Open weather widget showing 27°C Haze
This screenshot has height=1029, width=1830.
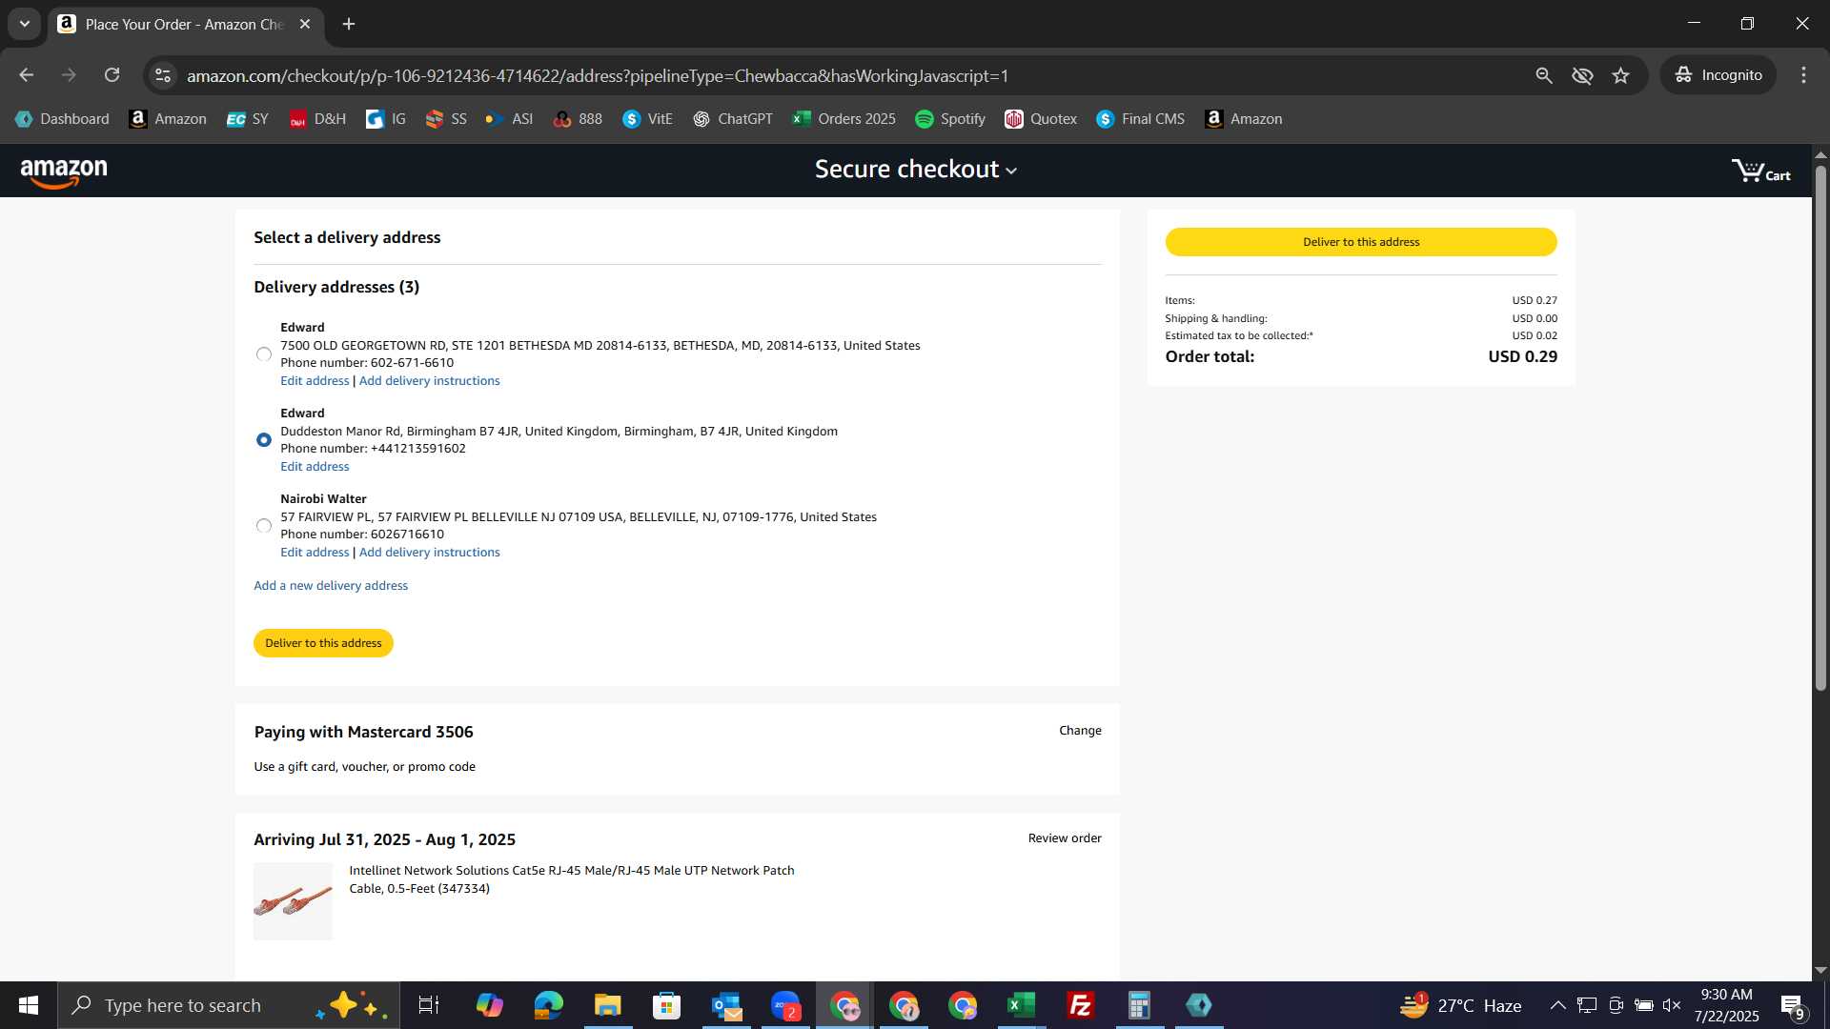(1460, 1005)
